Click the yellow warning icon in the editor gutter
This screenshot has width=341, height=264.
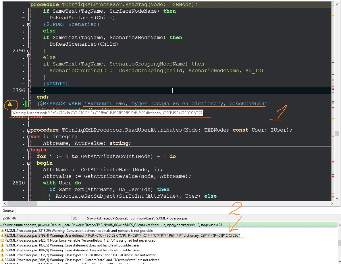click(x=10, y=104)
